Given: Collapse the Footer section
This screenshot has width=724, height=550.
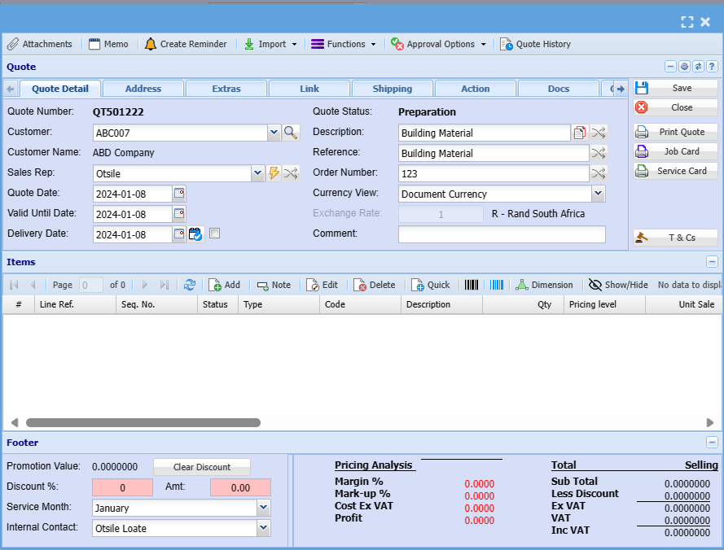Looking at the screenshot, I should pyautogui.click(x=712, y=443).
